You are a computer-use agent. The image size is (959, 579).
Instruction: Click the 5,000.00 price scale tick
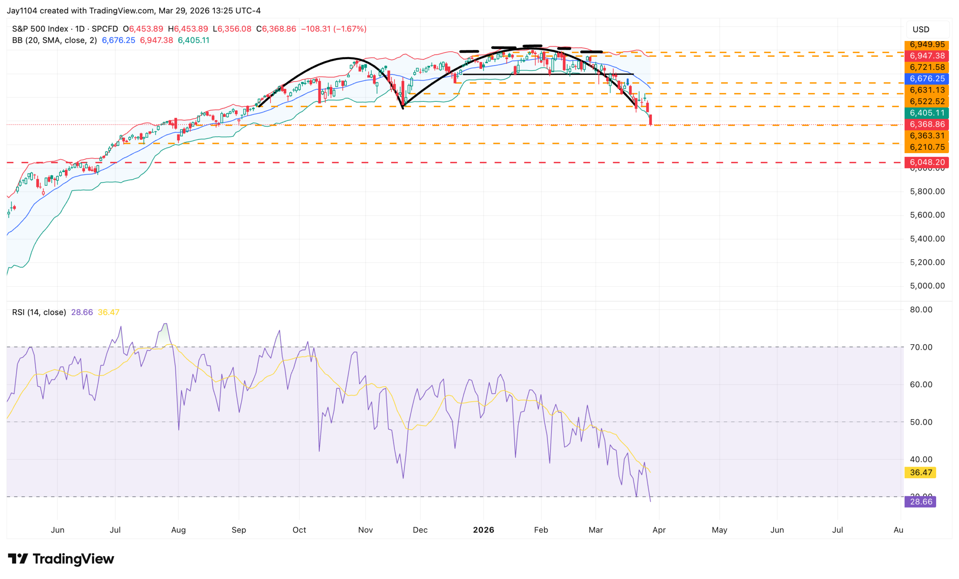coord(927,286)
